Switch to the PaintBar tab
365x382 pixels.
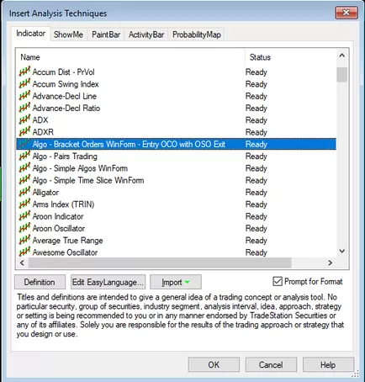106,34
